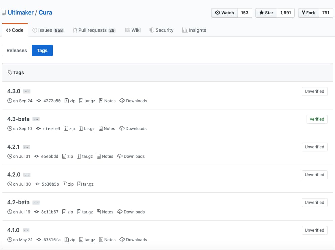
Task: Star the repository
Action: pyautogui.click(x=266, y=13)
